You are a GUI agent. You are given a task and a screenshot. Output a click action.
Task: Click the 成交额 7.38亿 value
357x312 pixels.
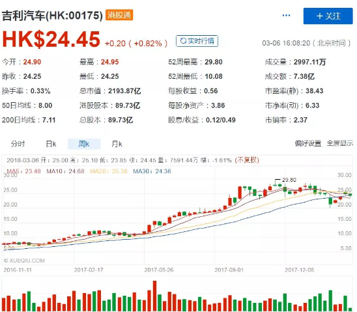[x=304, y=76]
